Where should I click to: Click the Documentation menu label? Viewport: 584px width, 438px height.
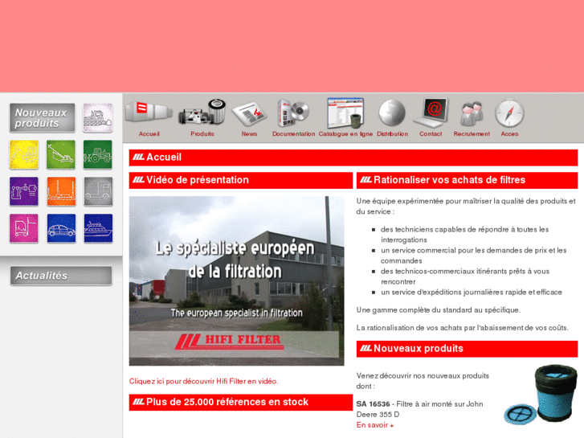pos(293,134)
